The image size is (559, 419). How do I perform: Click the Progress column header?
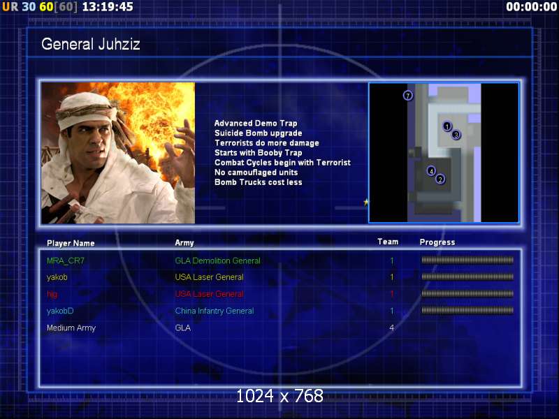point(437,242)
